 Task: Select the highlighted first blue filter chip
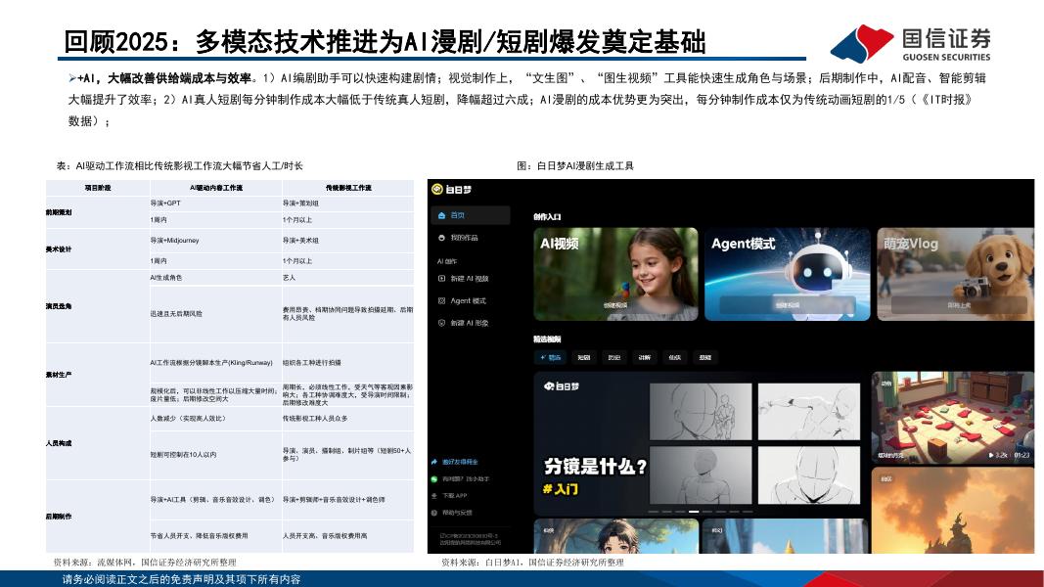pos(551,357)
